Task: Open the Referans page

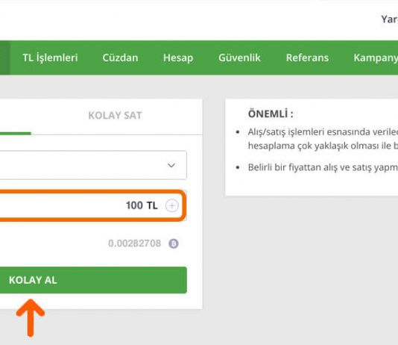Action: point(307,57)
